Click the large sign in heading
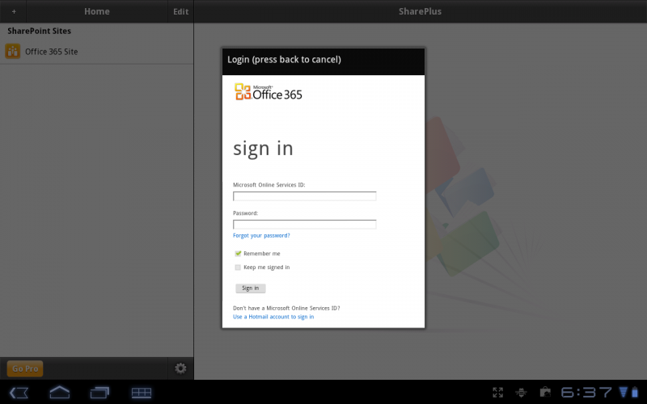 click(x=263, y=149)
